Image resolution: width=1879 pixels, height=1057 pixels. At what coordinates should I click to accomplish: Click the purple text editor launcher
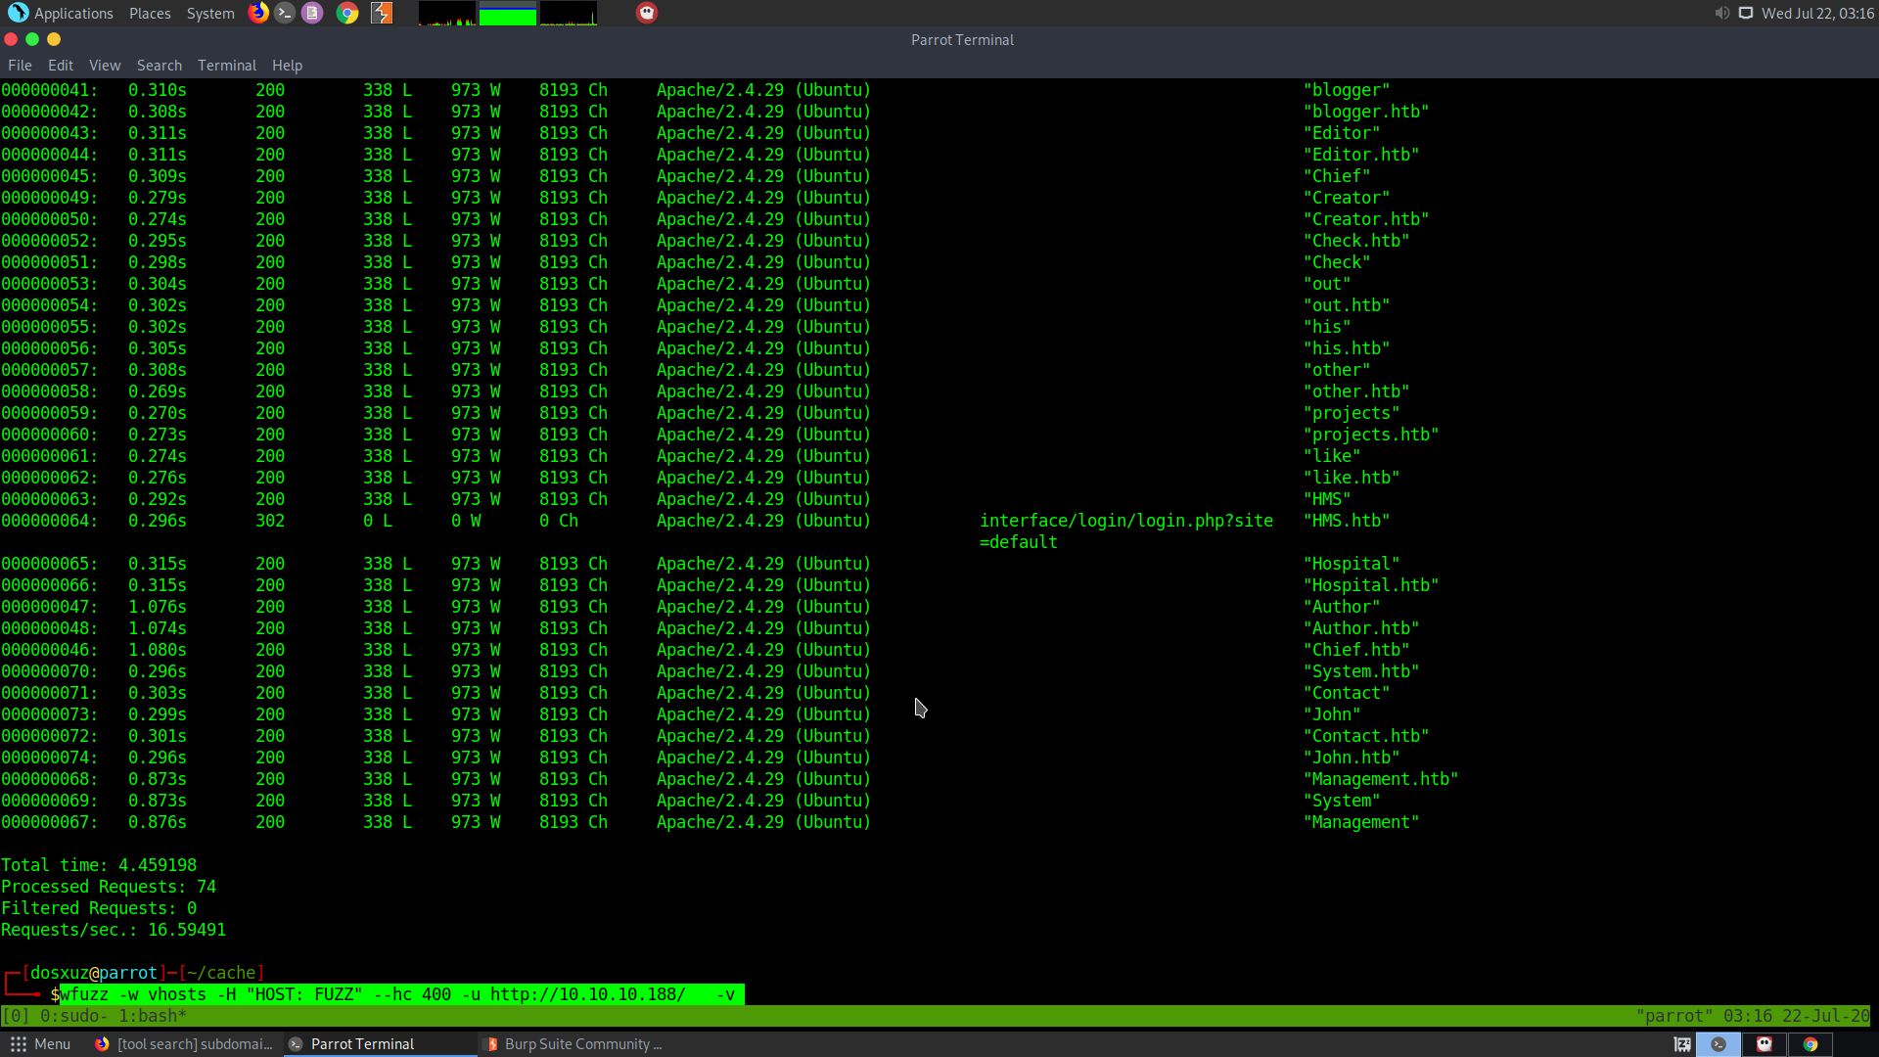tap(312, 13)
